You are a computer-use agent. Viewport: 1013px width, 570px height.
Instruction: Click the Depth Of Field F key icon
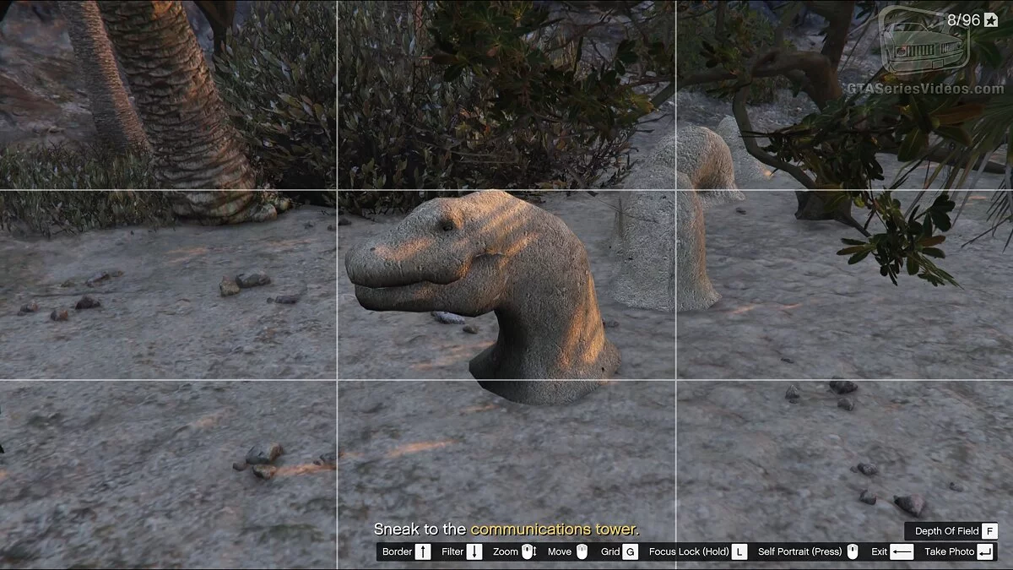[989, 531]
